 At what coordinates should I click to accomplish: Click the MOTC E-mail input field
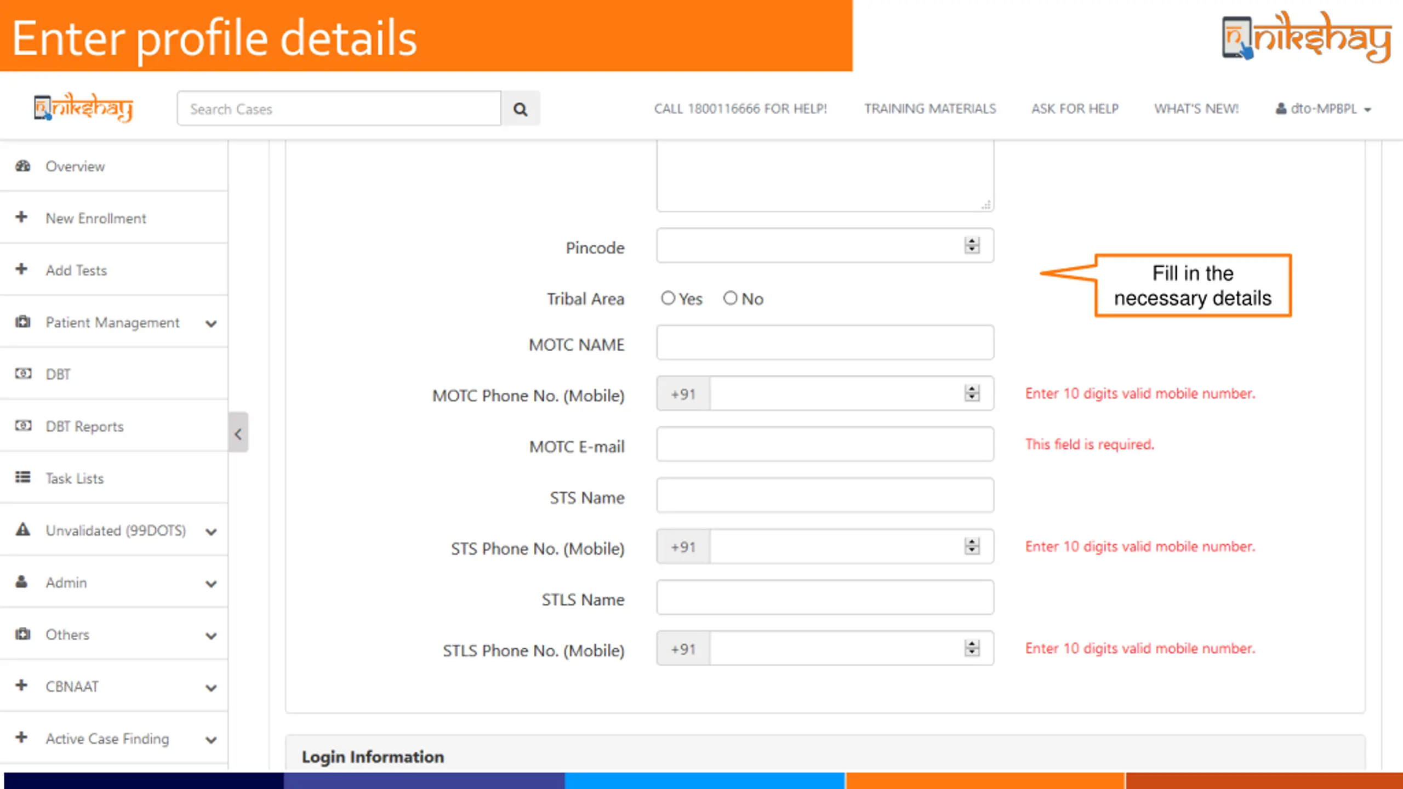click(x=825, y=444)
